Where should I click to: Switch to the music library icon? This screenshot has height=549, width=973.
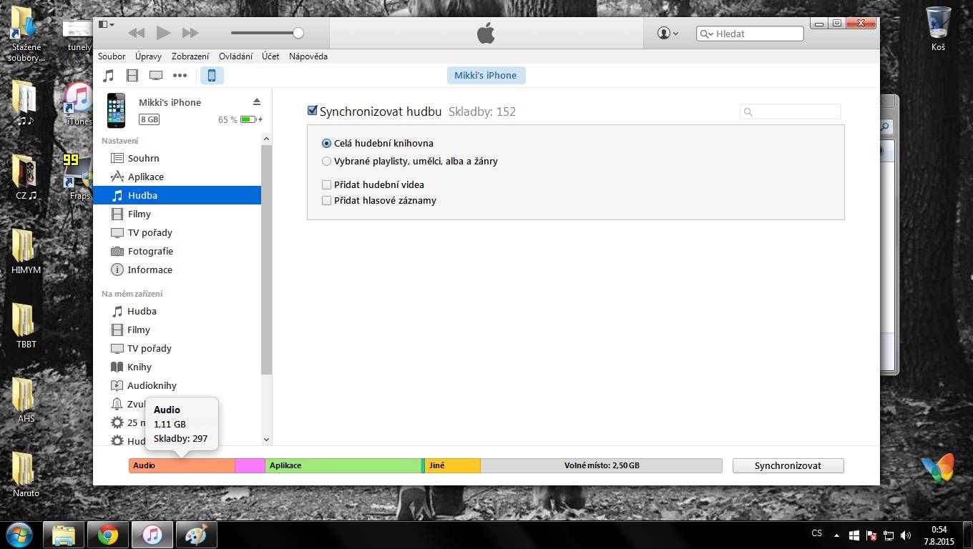click(109, 75)
